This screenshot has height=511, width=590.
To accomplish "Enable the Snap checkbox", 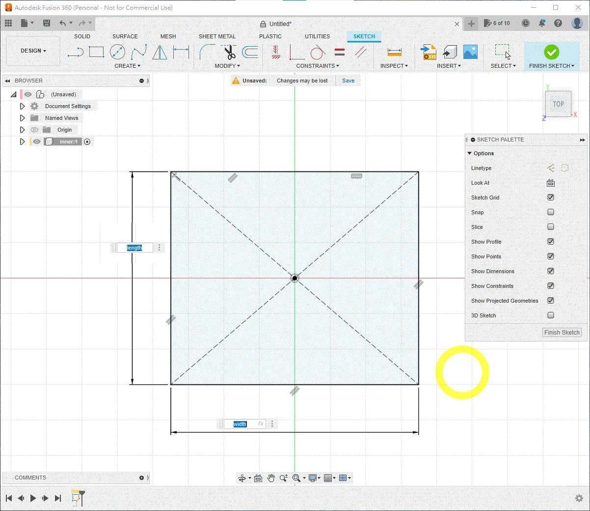I will (551, 212).
